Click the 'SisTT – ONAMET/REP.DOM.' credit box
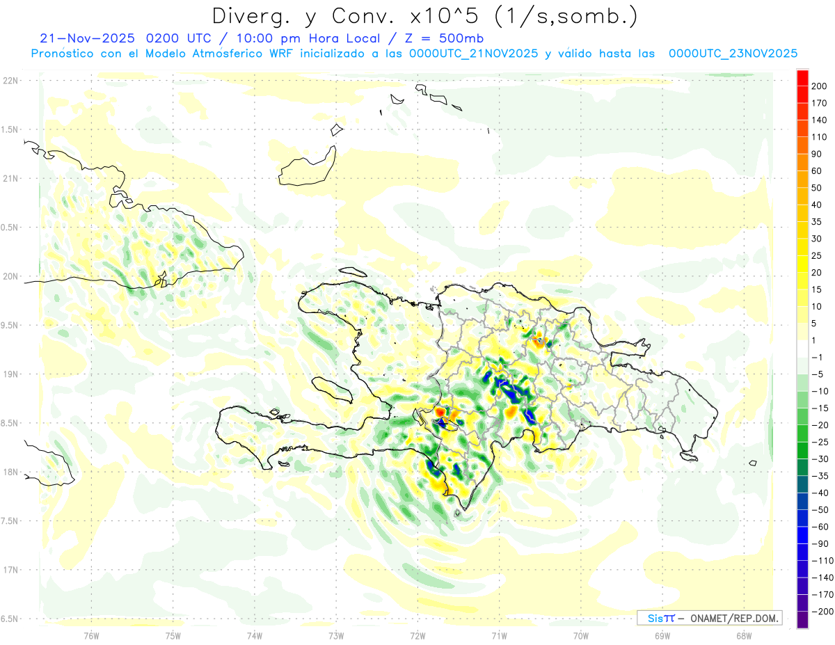 [710, 618]
